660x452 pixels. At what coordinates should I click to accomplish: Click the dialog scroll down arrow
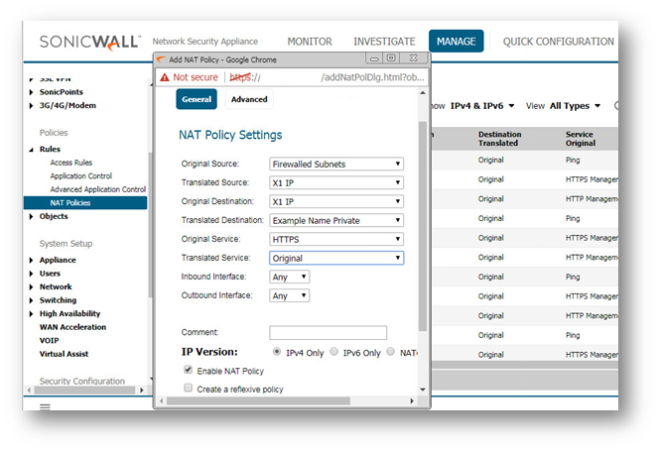(423, 390)
